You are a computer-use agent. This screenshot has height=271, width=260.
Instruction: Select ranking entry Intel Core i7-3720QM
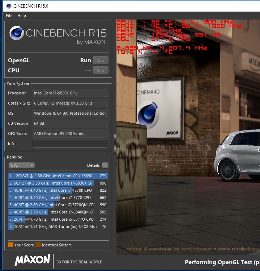tap(58, 205)
